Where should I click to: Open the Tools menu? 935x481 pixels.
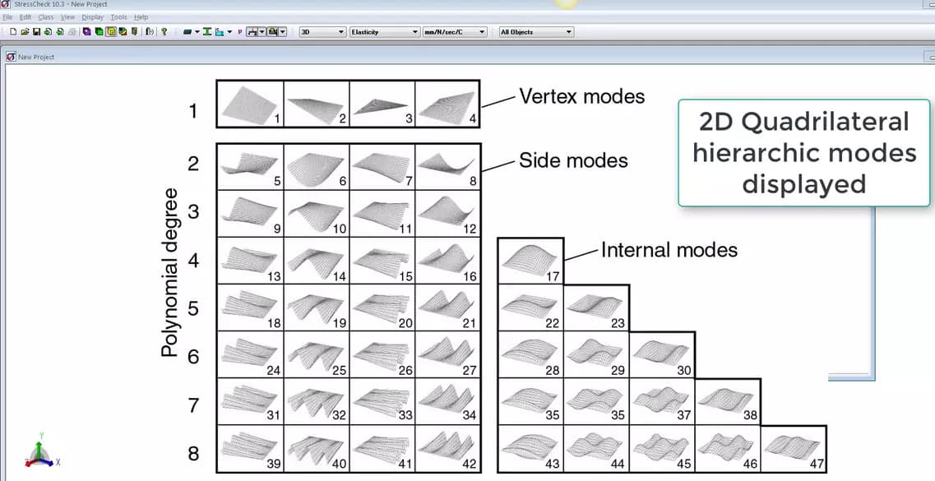pyautogui.click(x=118, y=16)
